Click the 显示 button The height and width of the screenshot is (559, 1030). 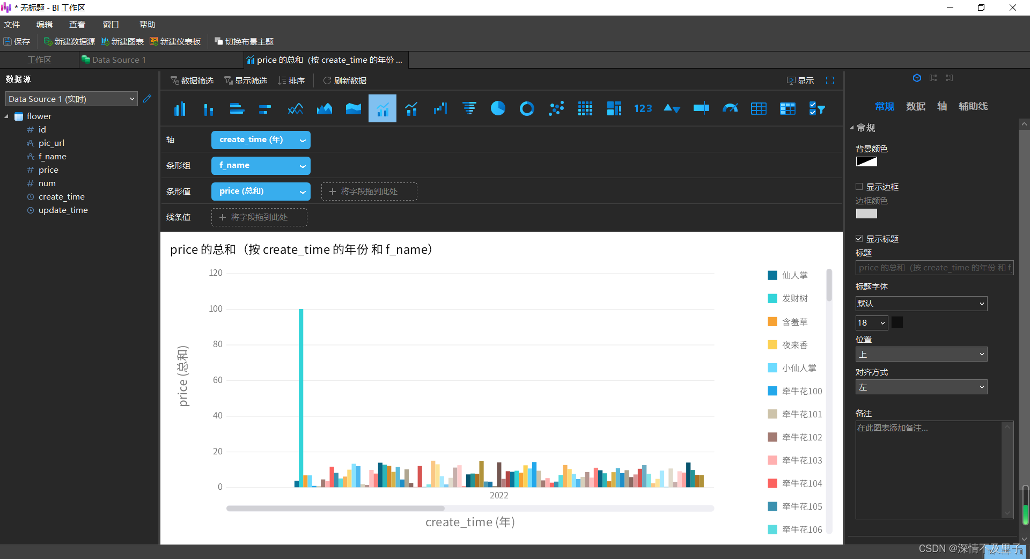click(800, 80)
